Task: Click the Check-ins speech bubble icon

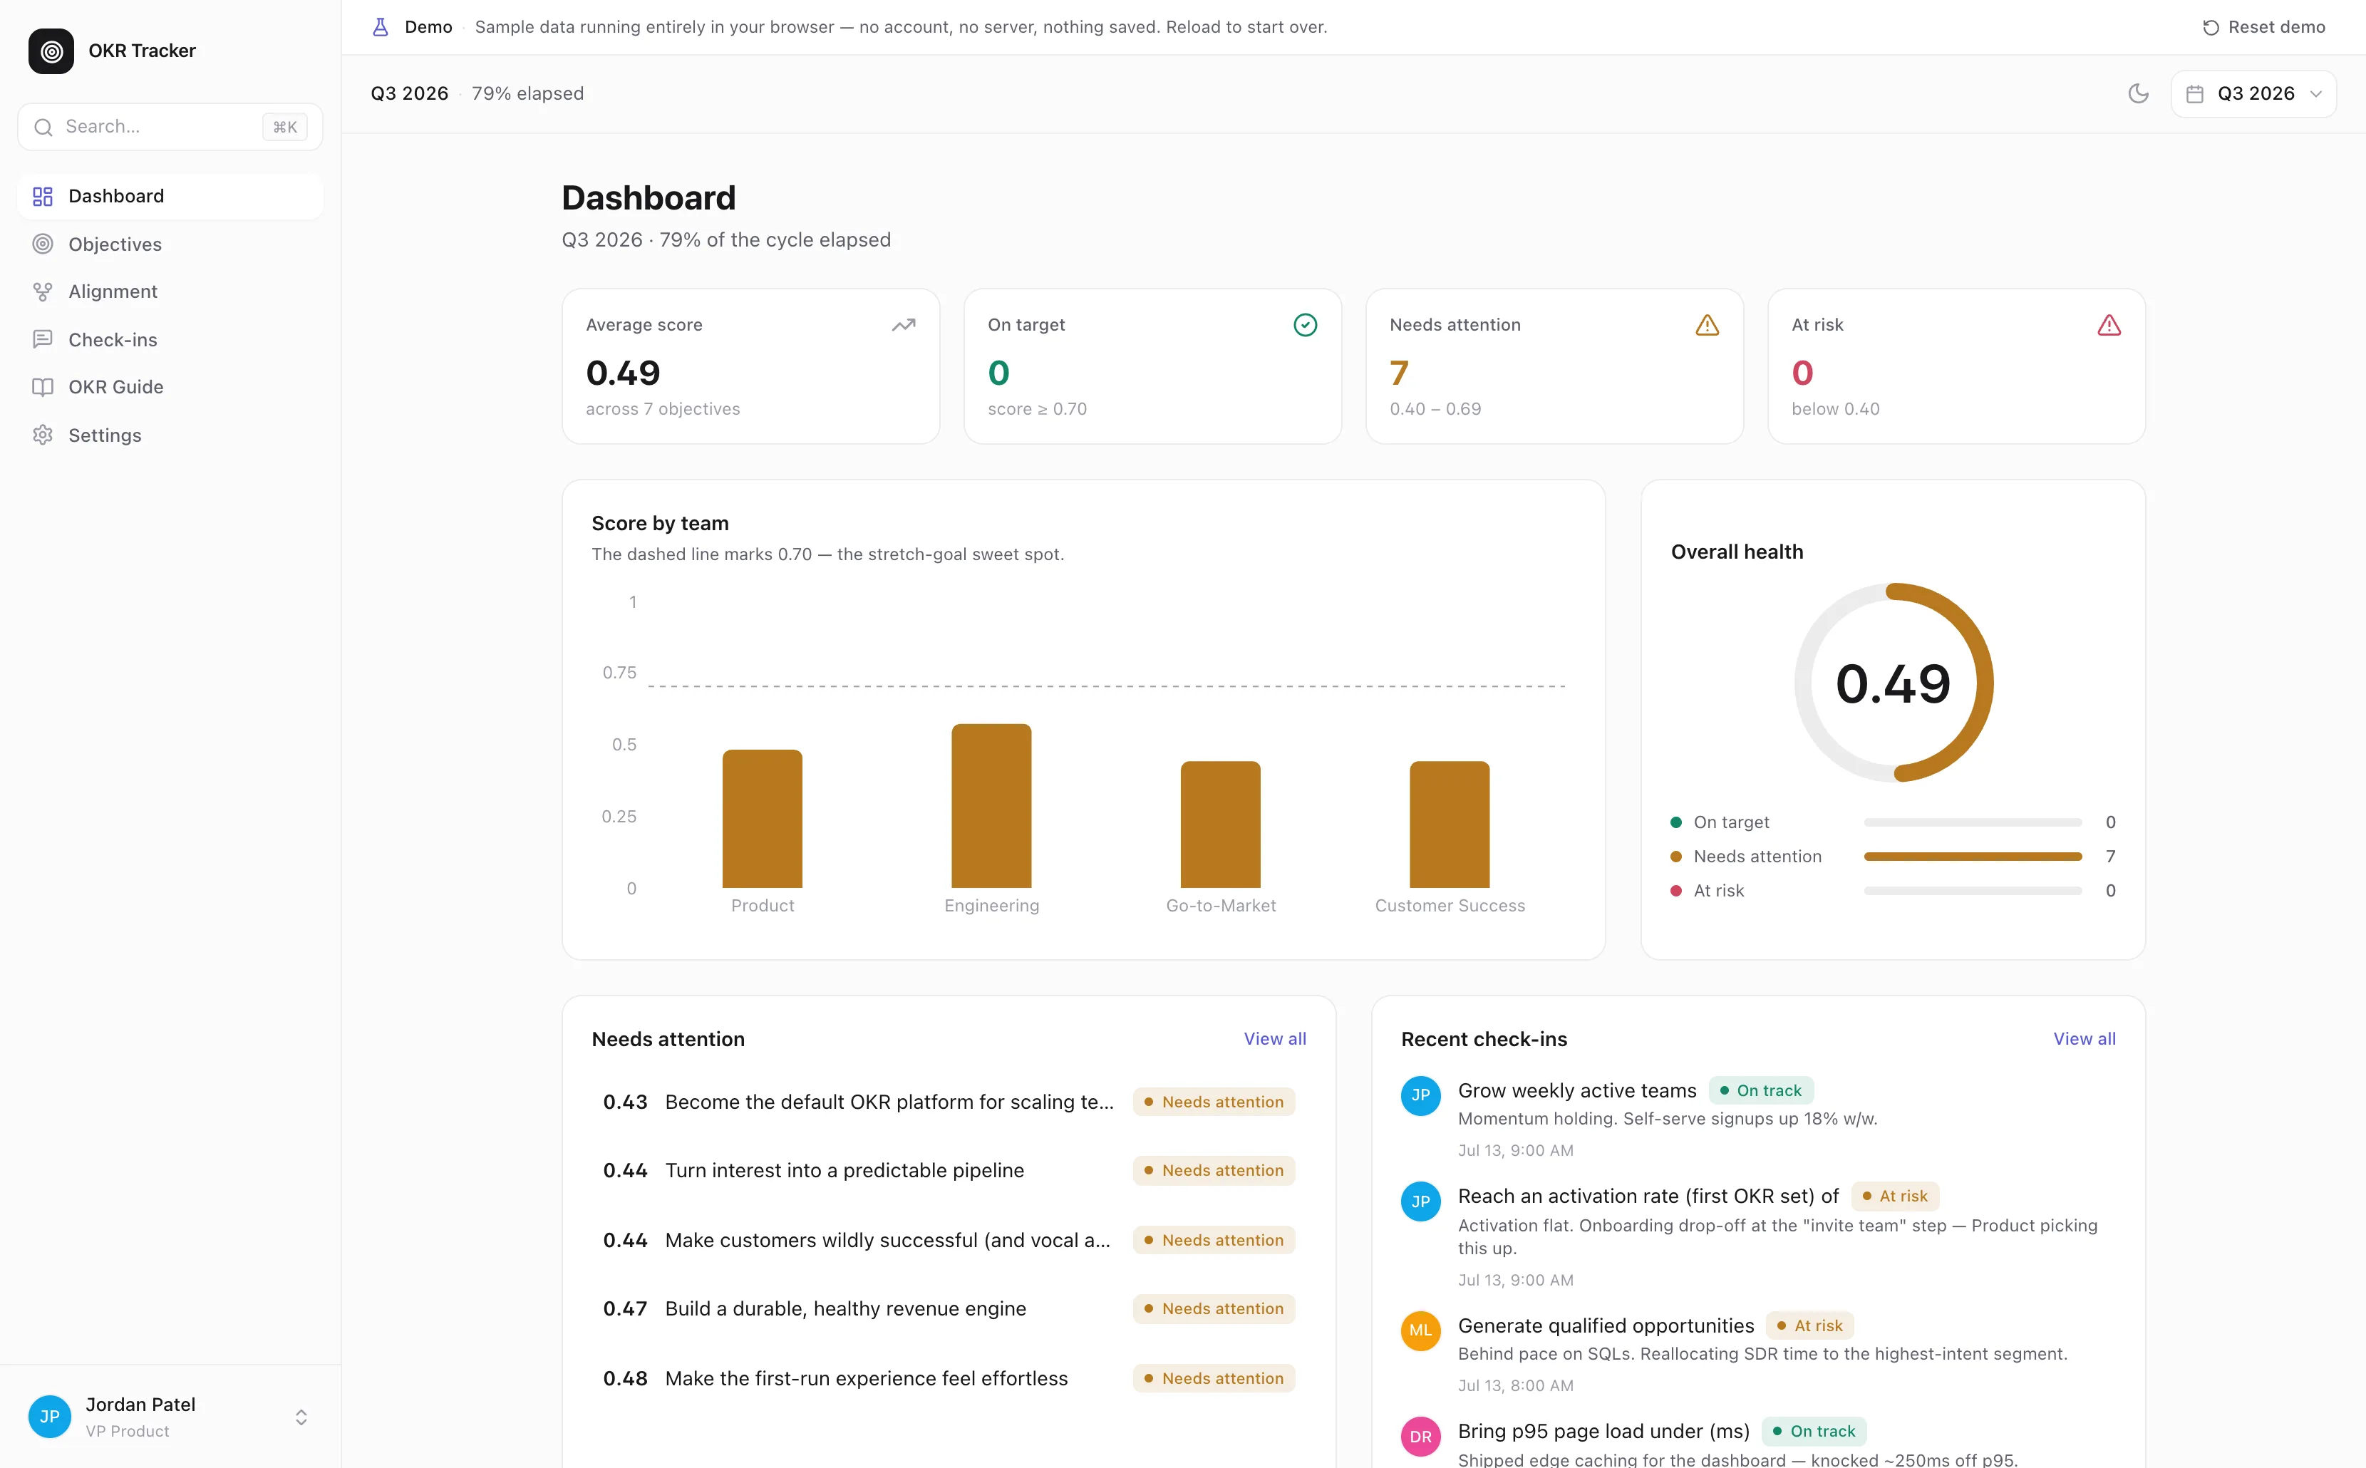Action: pyautogui.click(x=43, y=338)
